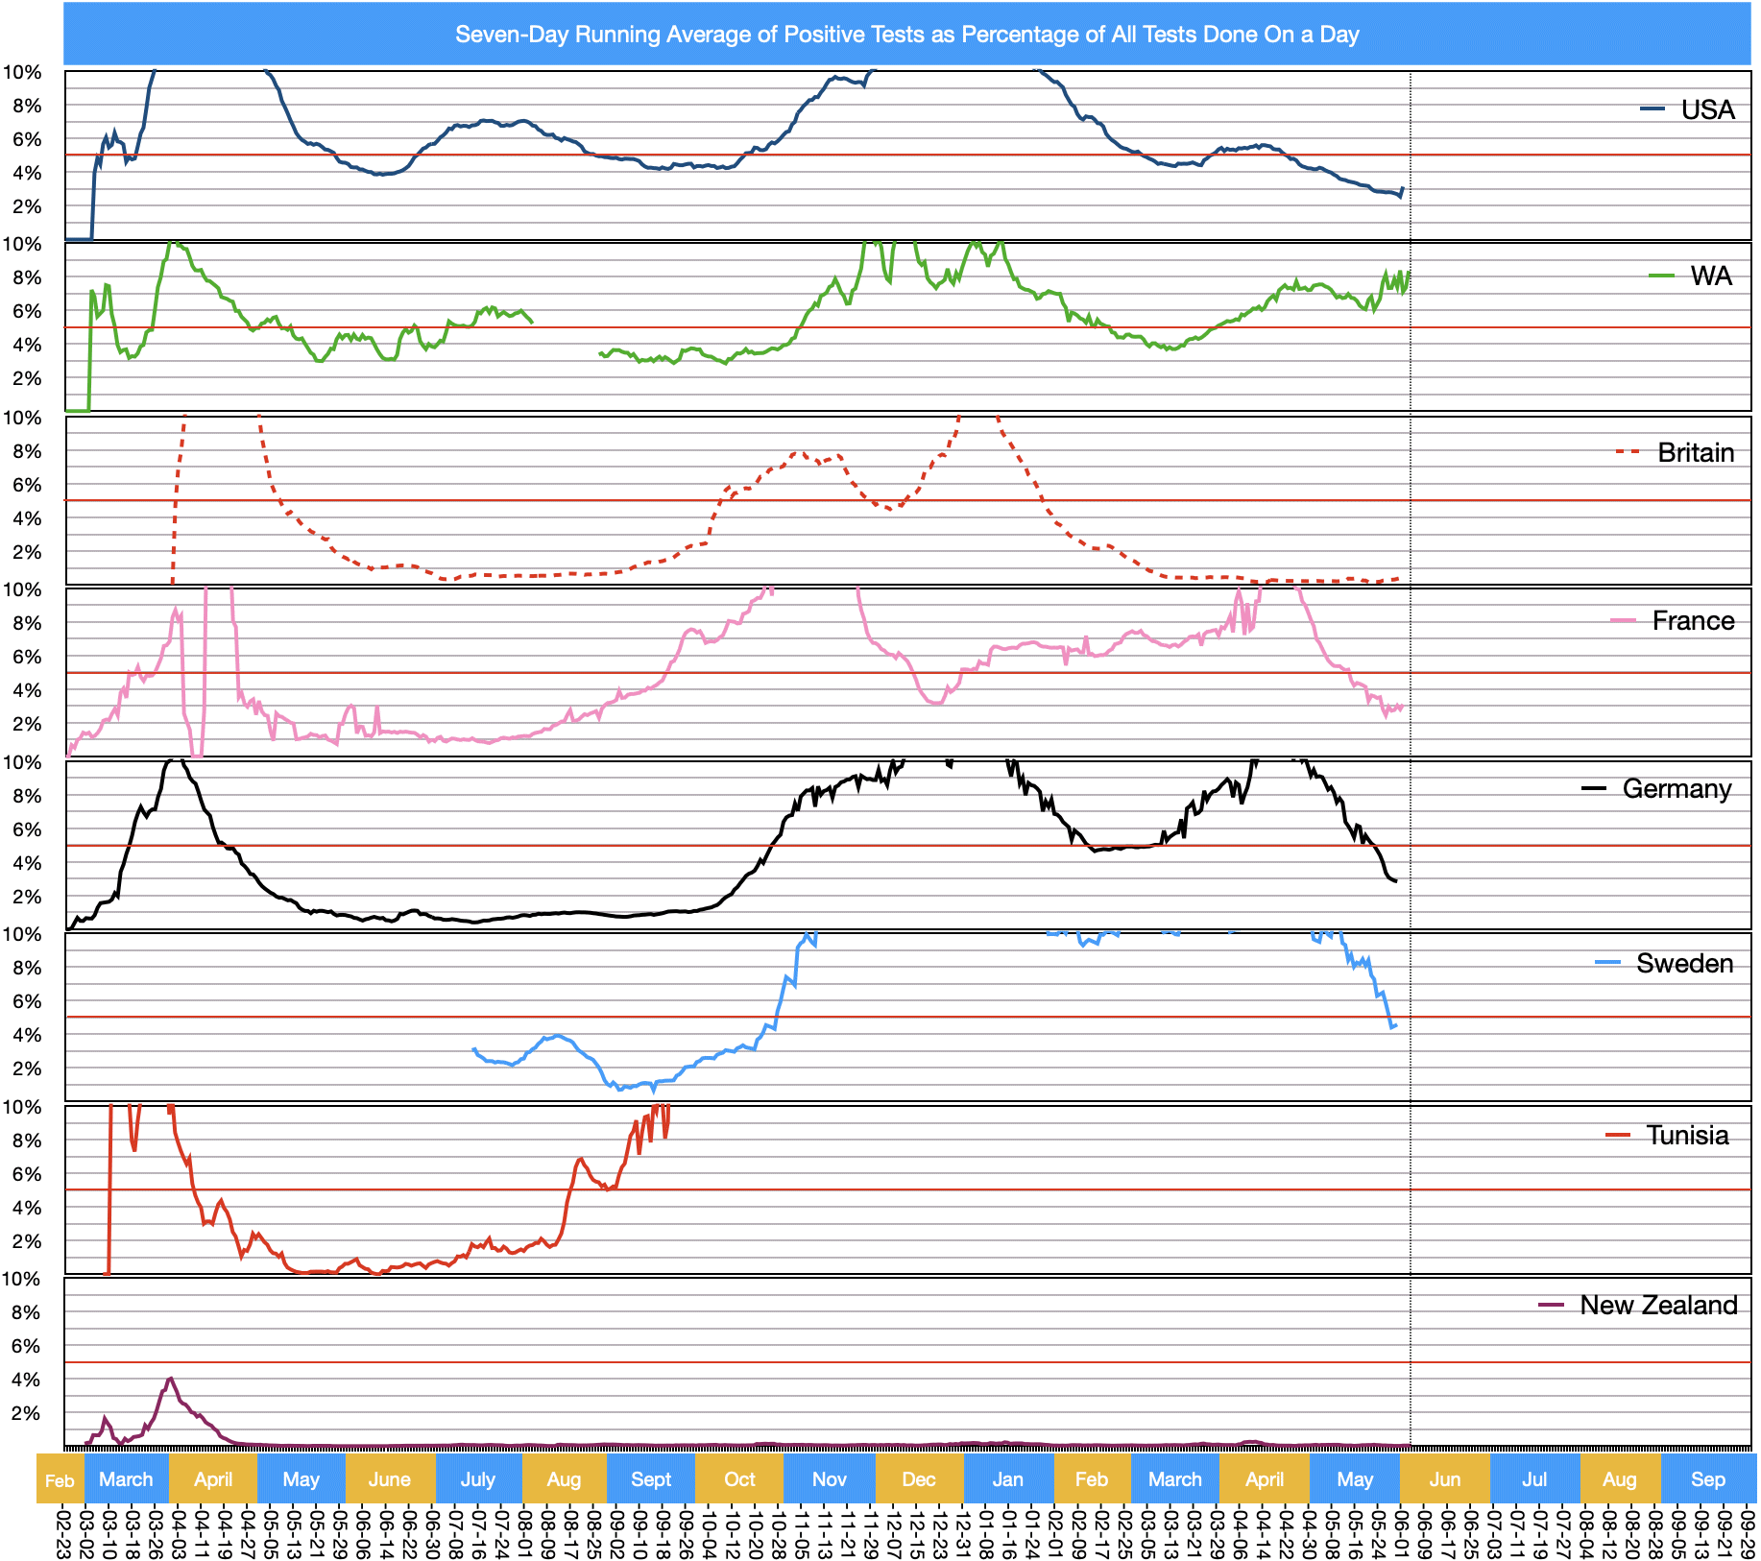
Task: Click the Sep block at far right
Action: click(x=1707, y=1479)
